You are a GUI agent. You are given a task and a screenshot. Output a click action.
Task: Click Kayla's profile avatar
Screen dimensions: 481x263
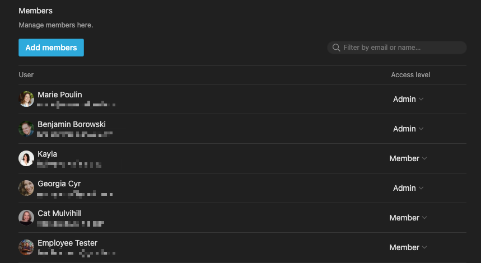[26, 158]
